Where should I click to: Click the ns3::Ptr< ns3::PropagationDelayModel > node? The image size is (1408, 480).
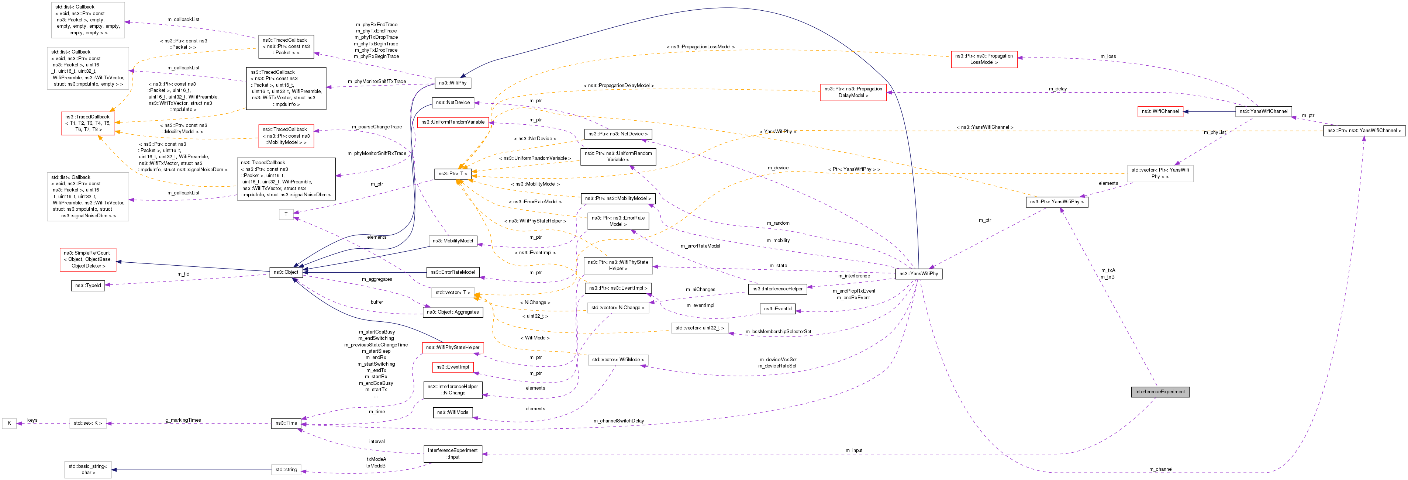coord(853,92)
